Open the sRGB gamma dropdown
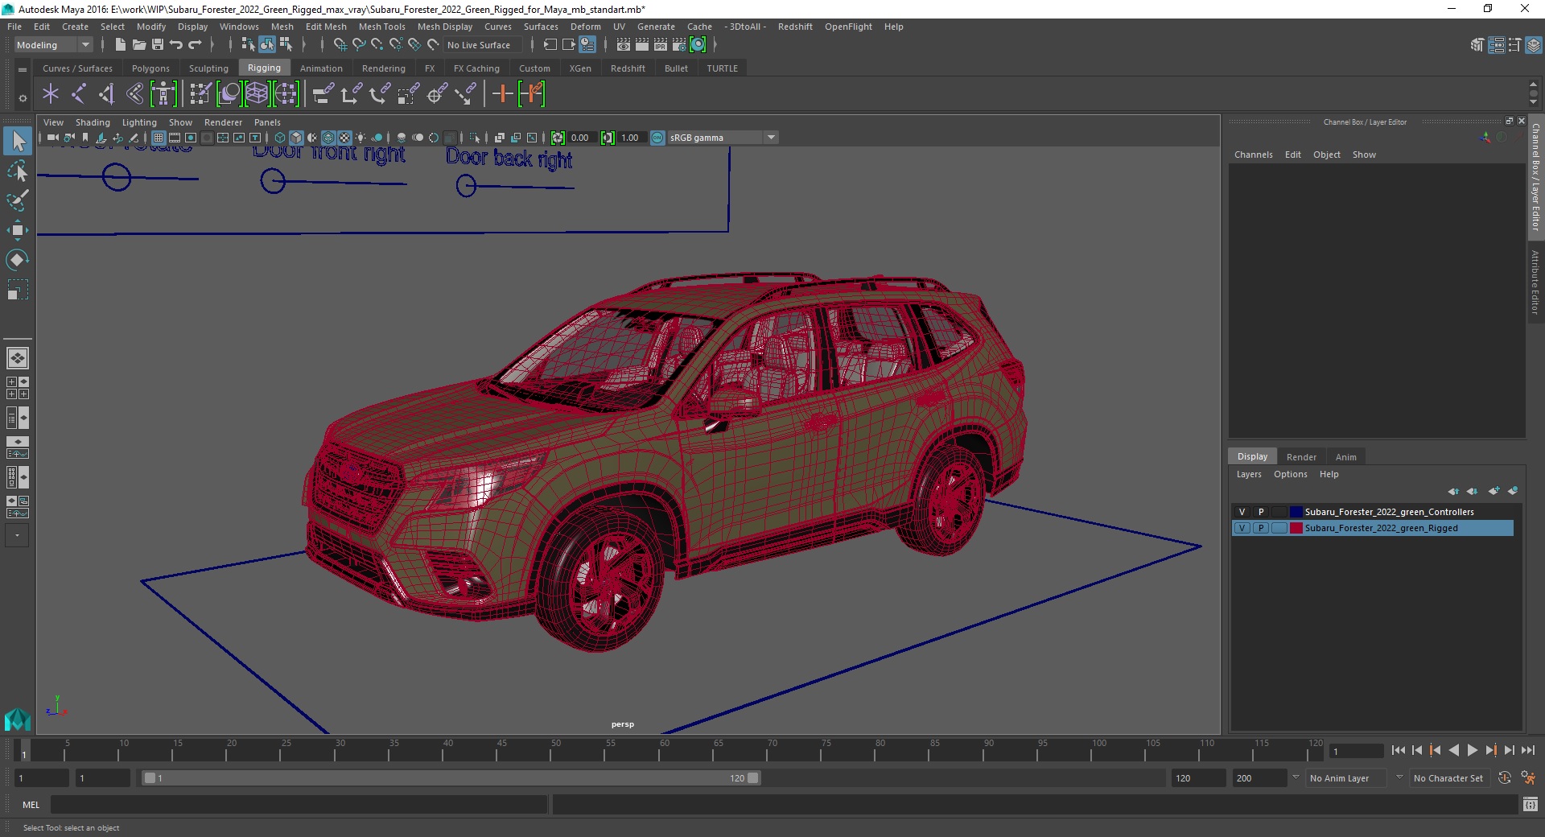The image size is (1545, 837). coord(723,138)
